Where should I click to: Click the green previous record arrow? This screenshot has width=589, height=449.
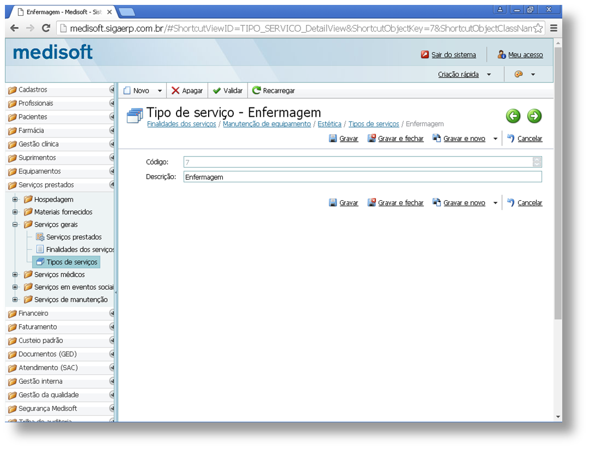[x=513, y=116]
